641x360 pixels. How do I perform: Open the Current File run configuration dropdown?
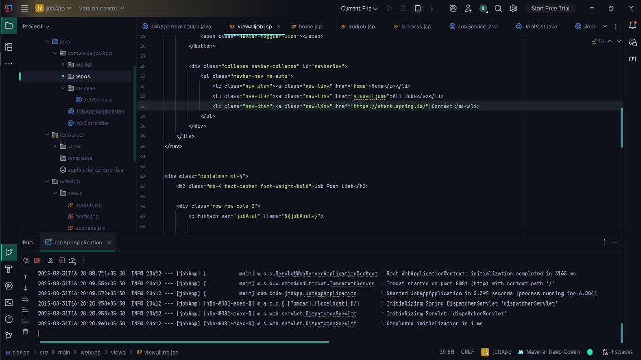[359, 8]
